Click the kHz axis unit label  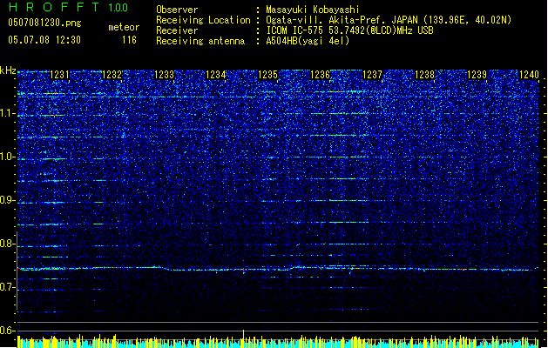[8, 70]
